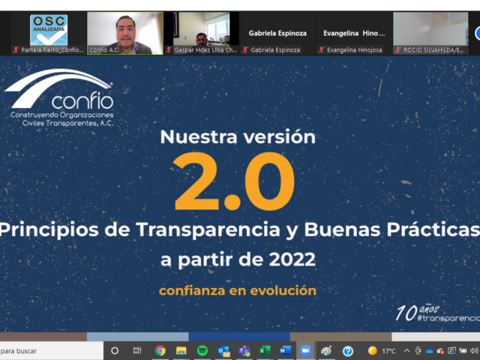Click Gabriela Espinoza's muted microphone icon
Screen dimensions: 480x360
pos(245,49)
